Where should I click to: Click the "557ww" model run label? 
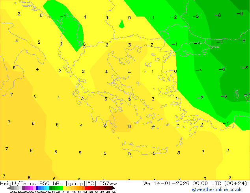pyautogui.click(x=108, y=184)
